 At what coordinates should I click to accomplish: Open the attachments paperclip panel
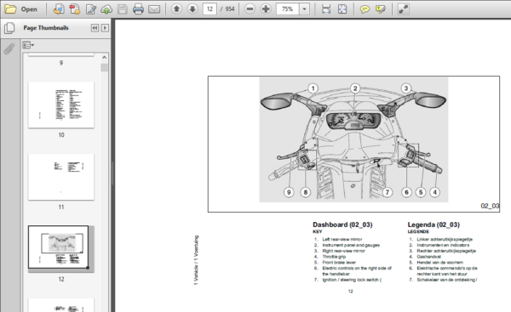pyautogui.click(x=9, y=49)
